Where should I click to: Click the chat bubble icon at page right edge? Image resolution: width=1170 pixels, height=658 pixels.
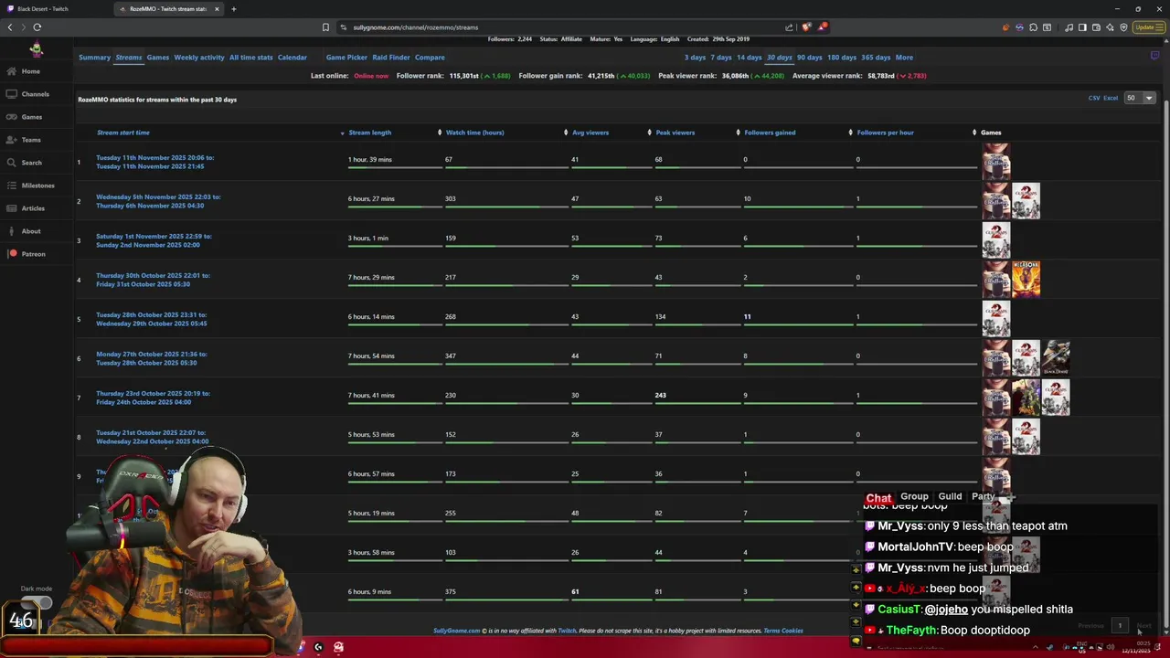click(x=1154, y=56)
